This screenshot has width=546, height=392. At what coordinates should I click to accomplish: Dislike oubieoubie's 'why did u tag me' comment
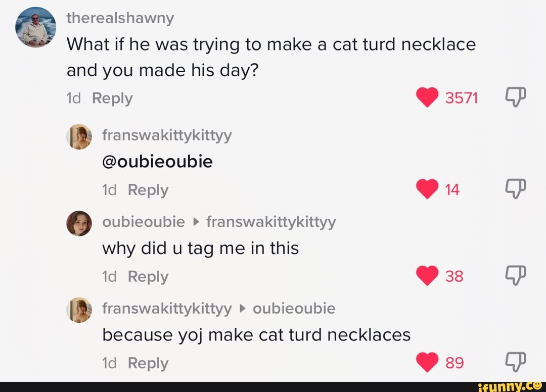tap(515, 275)
